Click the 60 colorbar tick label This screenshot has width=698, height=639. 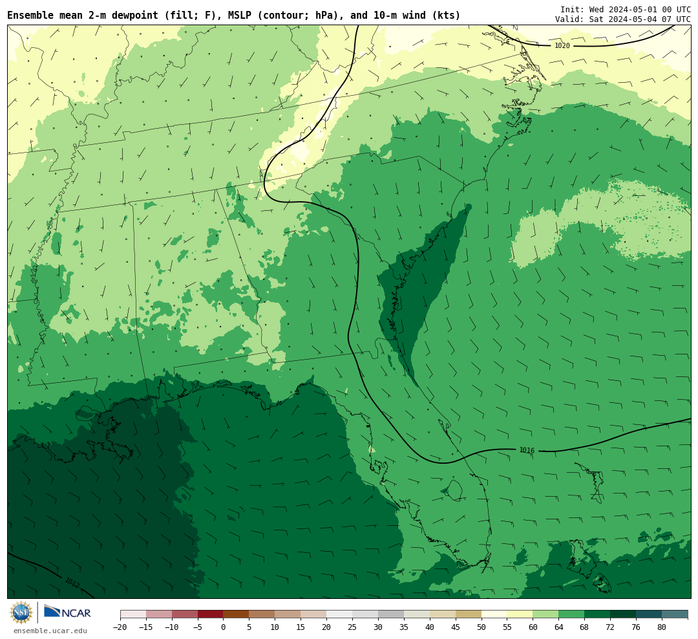click(x=533, y=627)
